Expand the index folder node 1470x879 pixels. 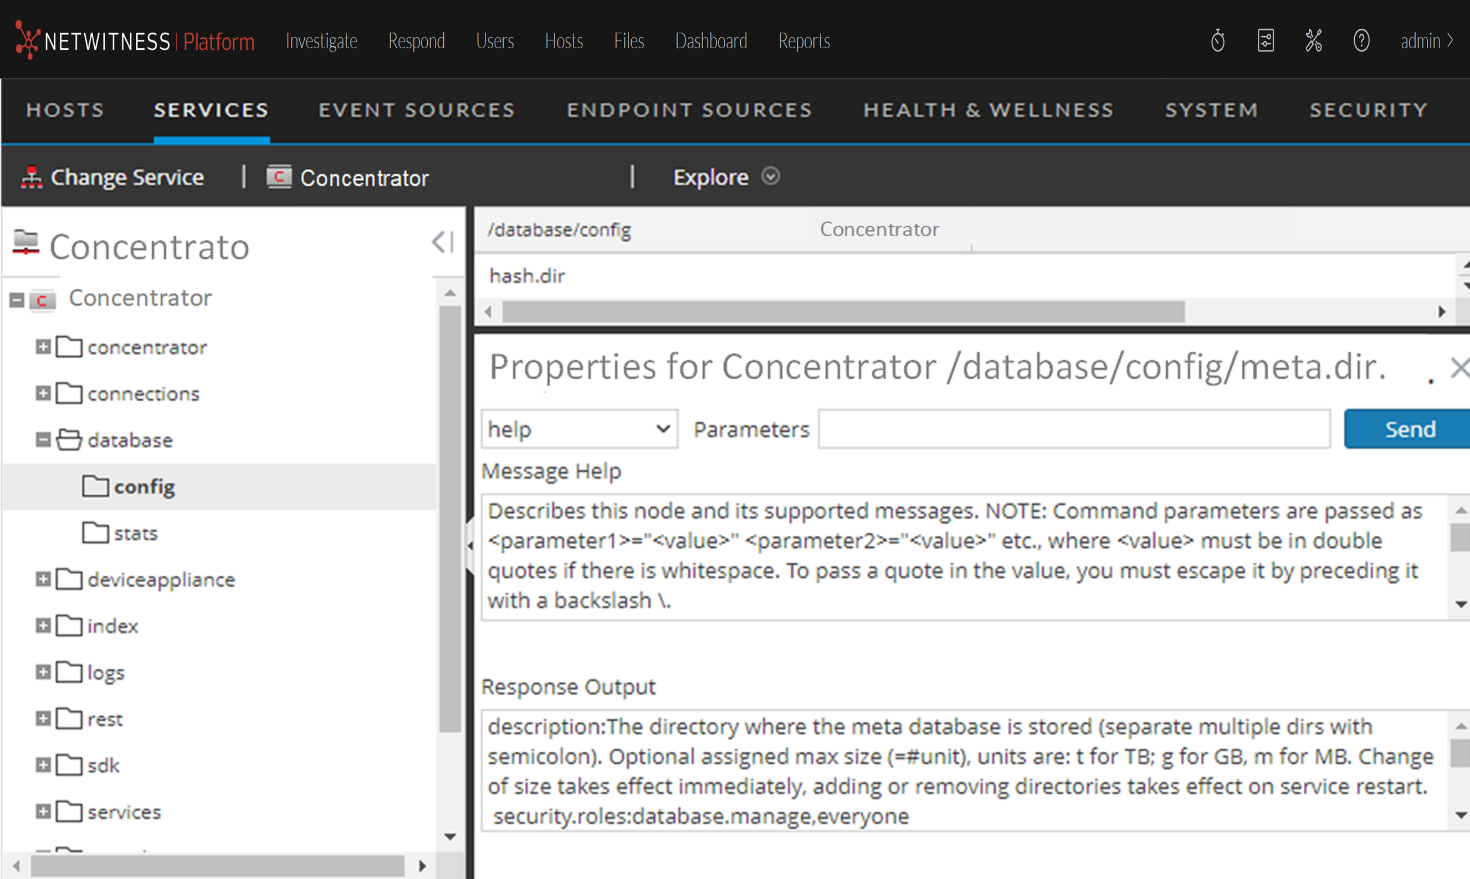pos(43,625)
